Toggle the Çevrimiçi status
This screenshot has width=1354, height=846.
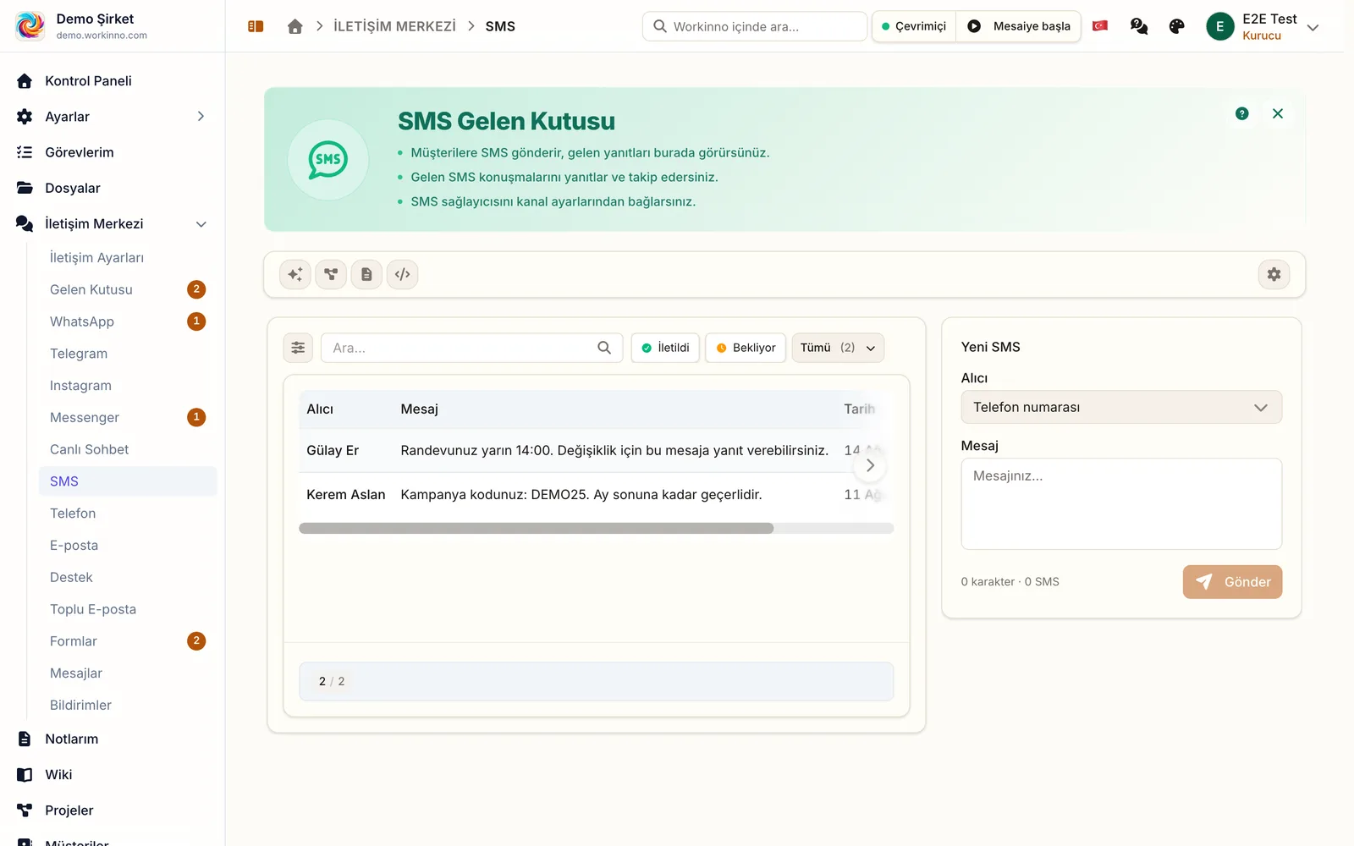[914, 26]
